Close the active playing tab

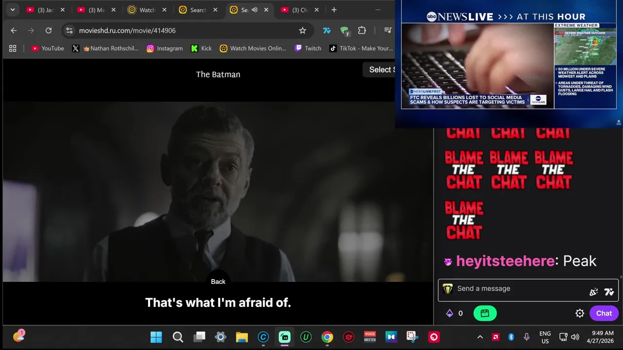pyautogui.click(x=266, y=10)
